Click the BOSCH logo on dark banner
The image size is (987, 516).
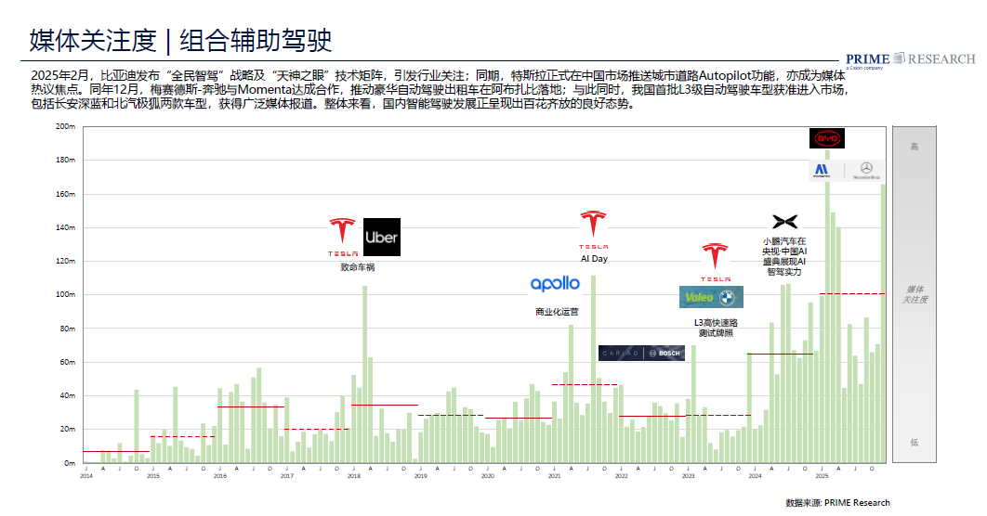point(665,354)
